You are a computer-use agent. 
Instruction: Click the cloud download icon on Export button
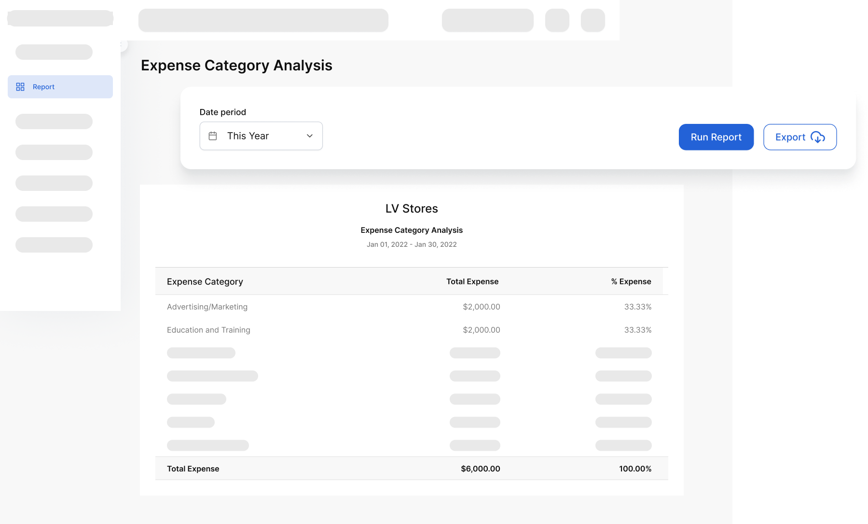click(817, 137)
